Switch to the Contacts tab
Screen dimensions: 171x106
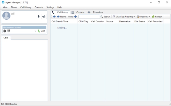click(x=78, y=12)
